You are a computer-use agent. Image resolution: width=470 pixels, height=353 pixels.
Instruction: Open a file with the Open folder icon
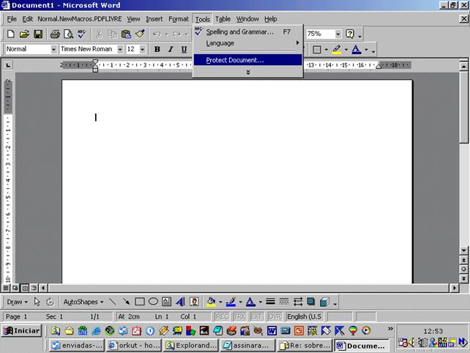24,34
